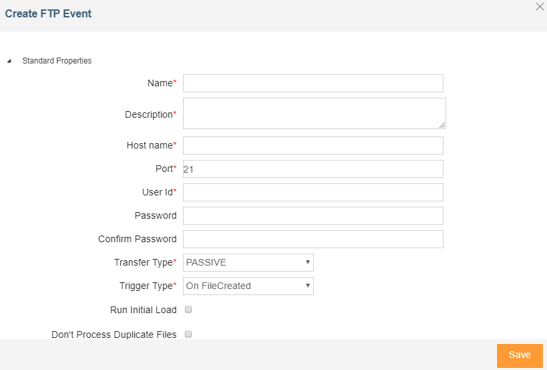Open the Transfer Type dropdown
This screenshot has height=370, width=547.
point(248,262)
